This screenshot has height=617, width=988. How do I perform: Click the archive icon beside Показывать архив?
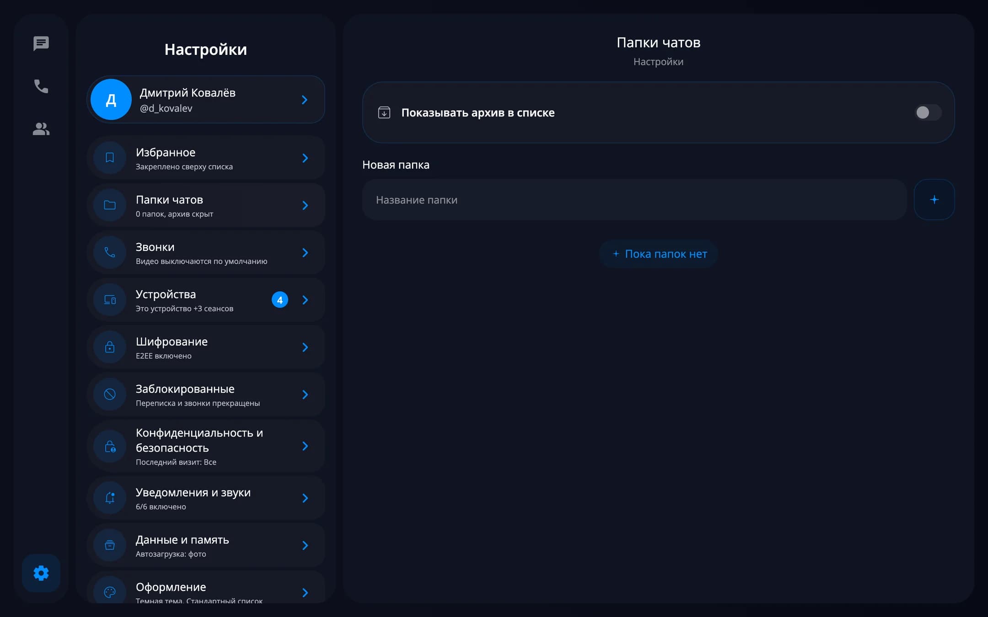(x=384, y=112)
